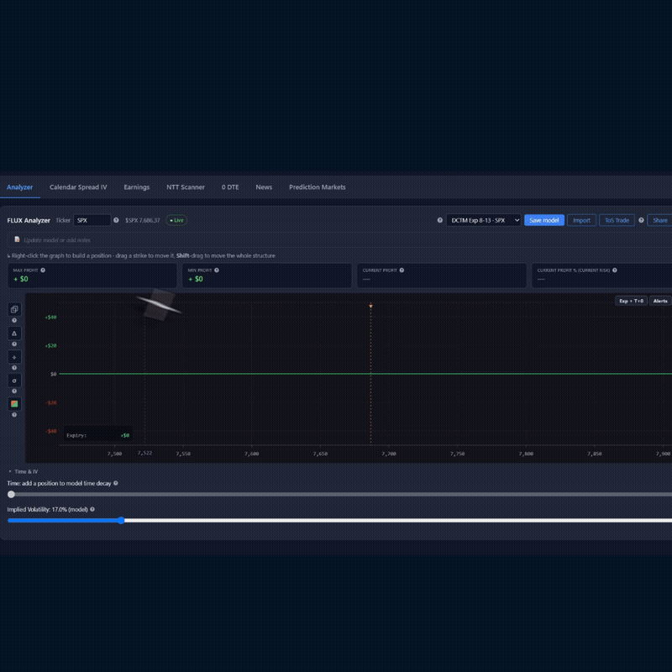Open help icon below the sigma button
Image resolution: width=672 pixels, height=672 pixels.
tap(14, 391)
